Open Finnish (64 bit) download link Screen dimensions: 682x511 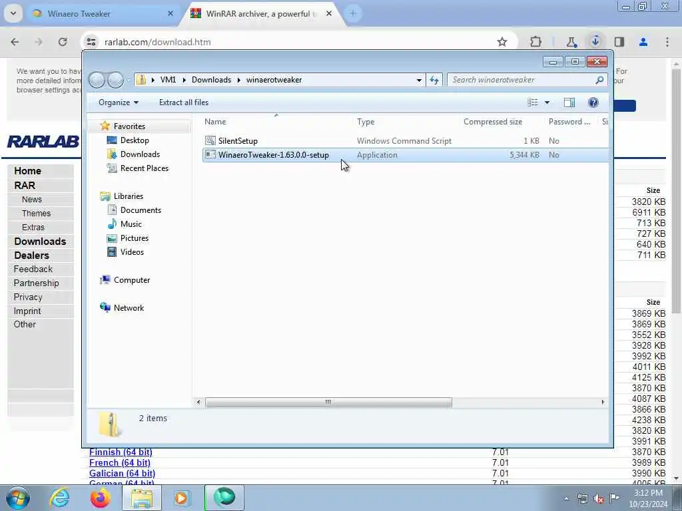121,452
